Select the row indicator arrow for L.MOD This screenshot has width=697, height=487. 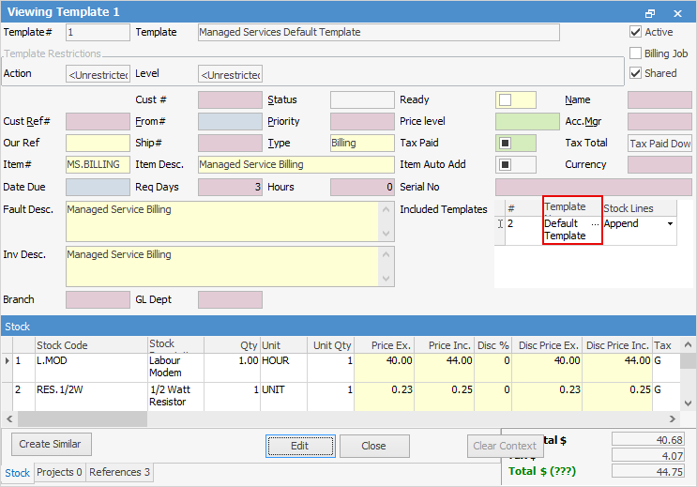click(x=8, y=360)
